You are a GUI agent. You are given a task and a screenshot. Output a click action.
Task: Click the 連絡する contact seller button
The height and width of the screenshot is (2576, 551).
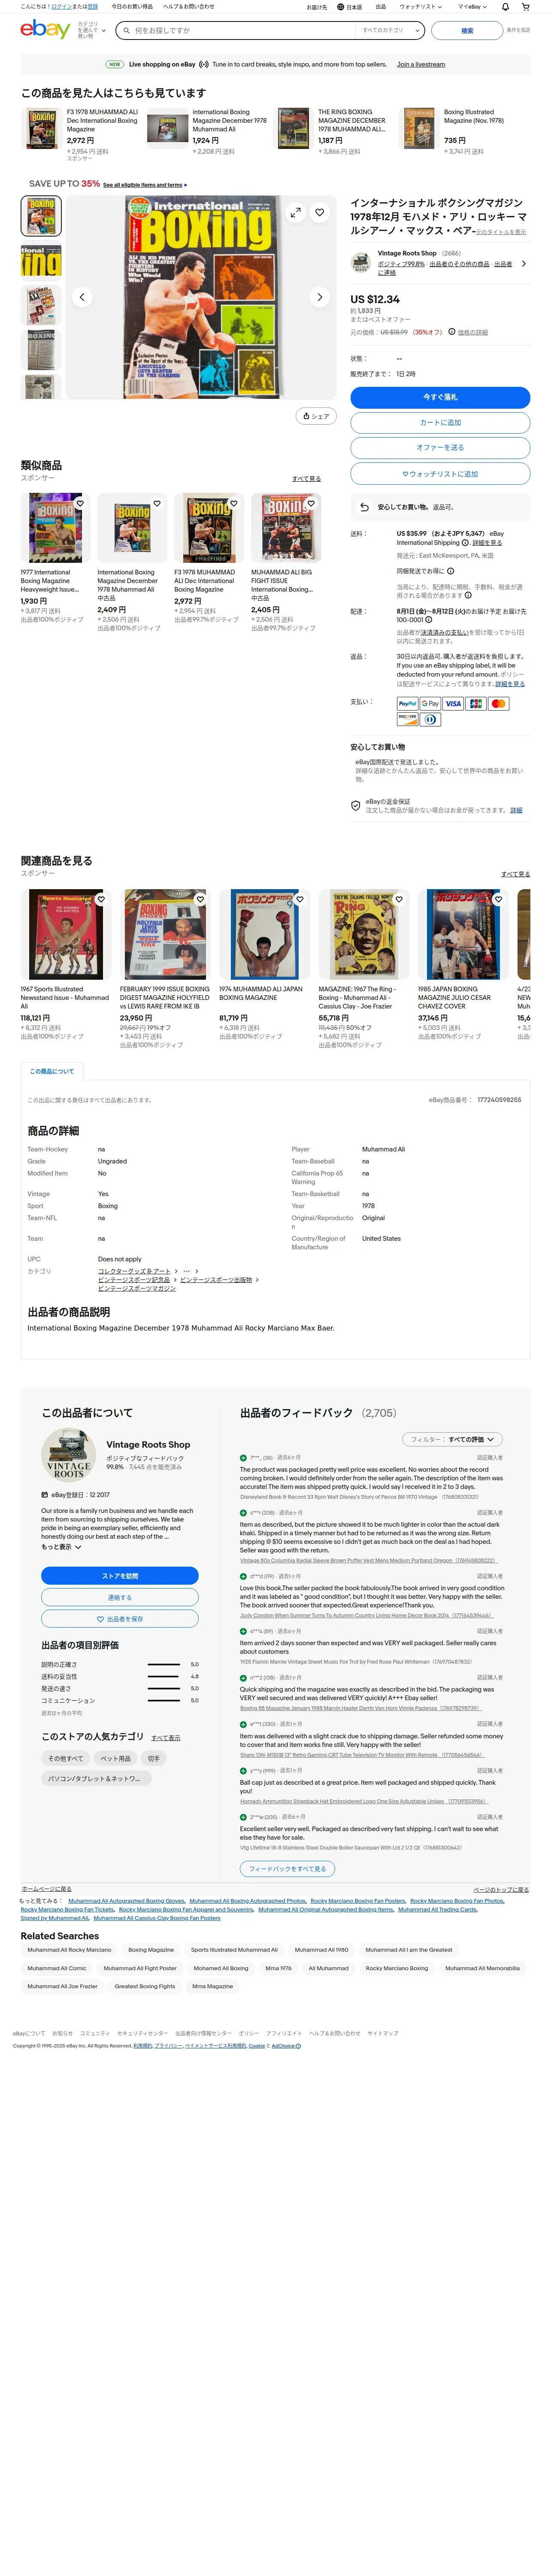point(120,1597)
